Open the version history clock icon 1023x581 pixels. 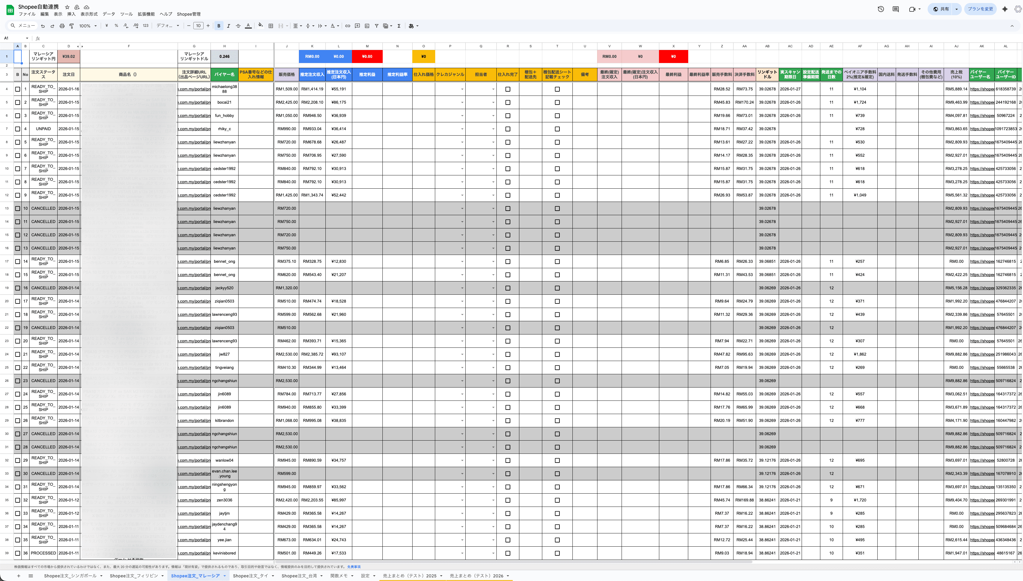(880, 9)
